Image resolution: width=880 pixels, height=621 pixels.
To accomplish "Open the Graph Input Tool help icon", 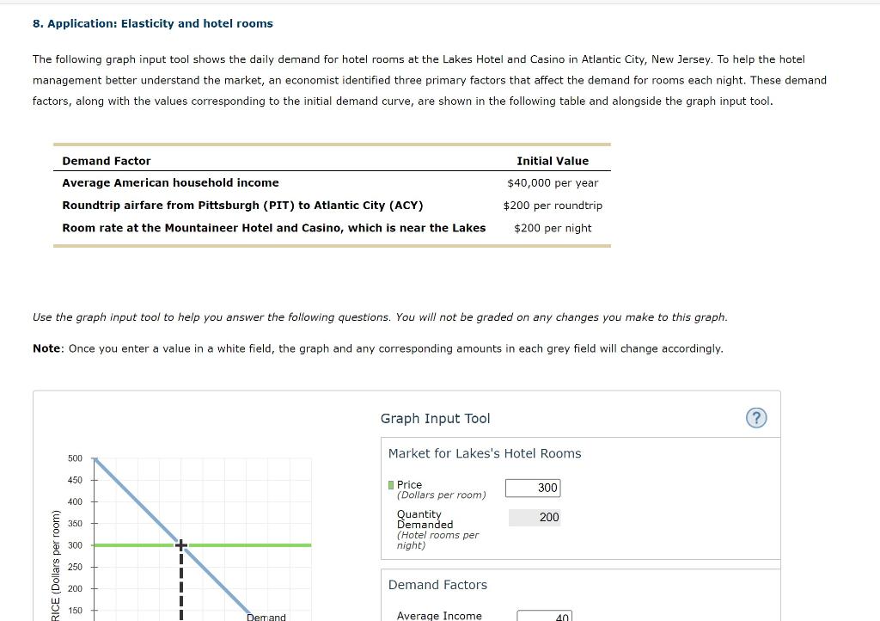I will tap(755, 418).
